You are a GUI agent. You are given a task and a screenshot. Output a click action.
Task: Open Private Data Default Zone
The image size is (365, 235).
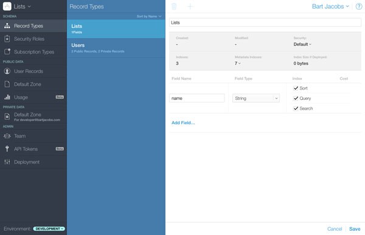[33, 117]
